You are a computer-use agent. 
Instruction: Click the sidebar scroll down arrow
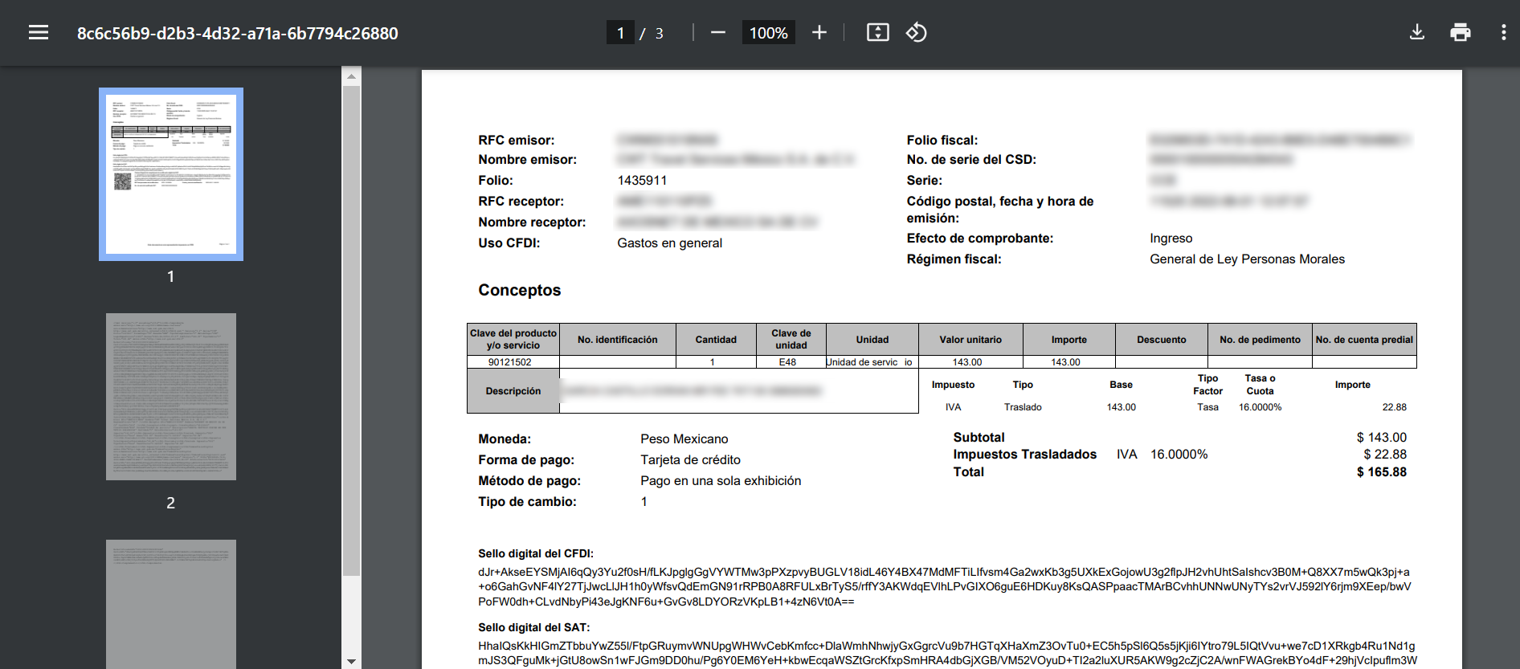click(x=351, y=661)
